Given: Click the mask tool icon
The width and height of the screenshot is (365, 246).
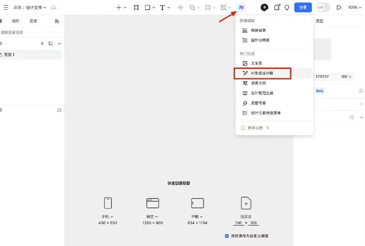Looking at the screenshot, I should (208, 7).
